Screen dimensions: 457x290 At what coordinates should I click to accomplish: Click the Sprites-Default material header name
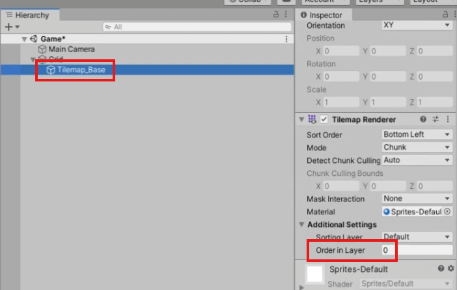359,269
